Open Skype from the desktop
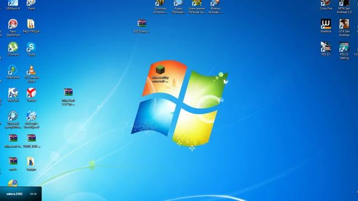 31,49
